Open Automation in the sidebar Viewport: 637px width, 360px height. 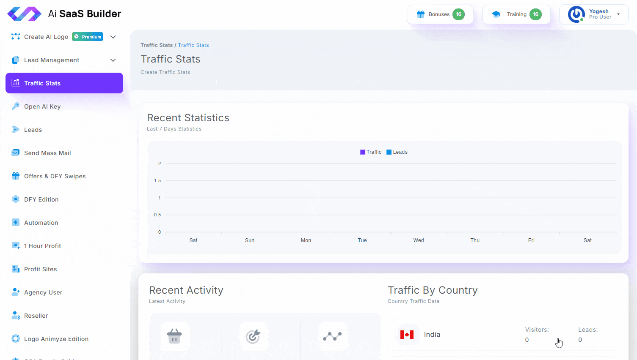coord(41,223)
